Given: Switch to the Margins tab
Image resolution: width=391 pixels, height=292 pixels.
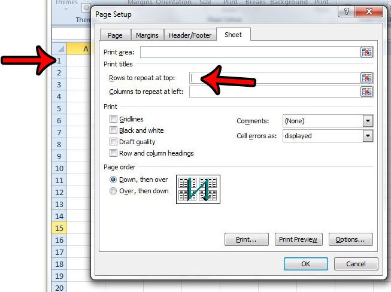Looking at the screenshot, I should [147, 35].
